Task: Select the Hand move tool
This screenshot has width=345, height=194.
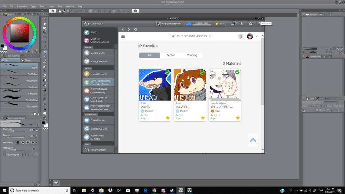Action: pos(45,24)
